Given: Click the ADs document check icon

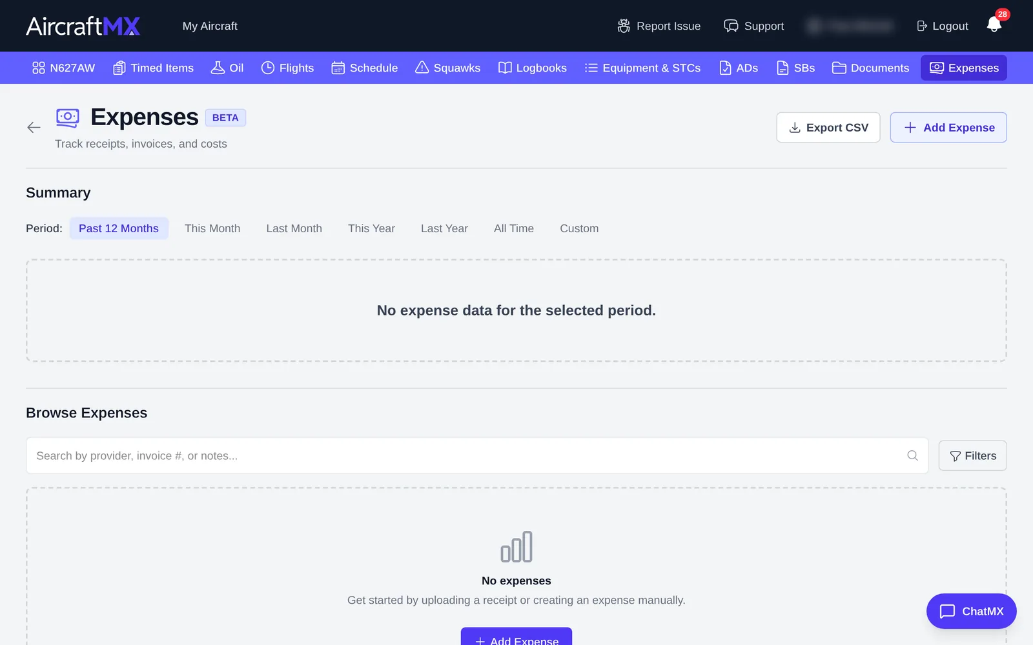Looking at the screenshot, I should (x=726, y=68).
